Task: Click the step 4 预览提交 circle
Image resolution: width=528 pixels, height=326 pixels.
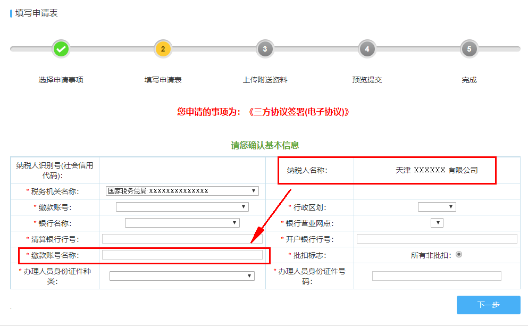Action: click(x=367, y=49)
